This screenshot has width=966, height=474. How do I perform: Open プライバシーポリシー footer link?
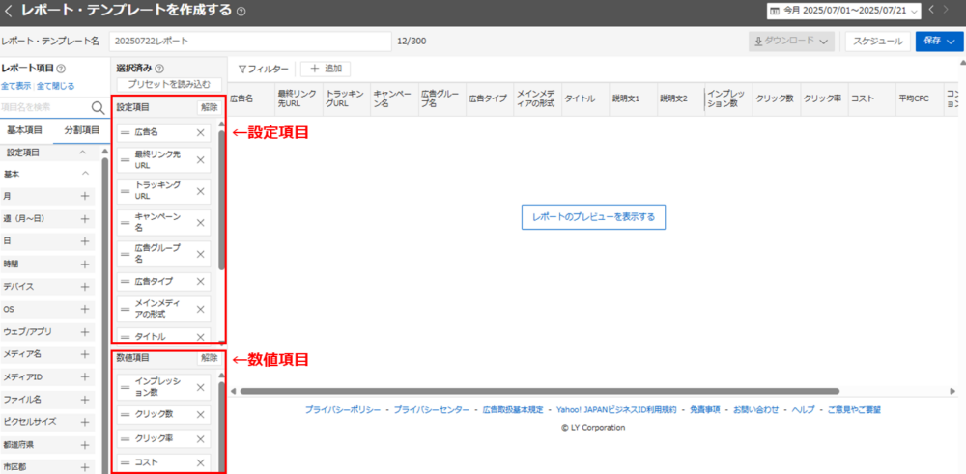(343, 409)
